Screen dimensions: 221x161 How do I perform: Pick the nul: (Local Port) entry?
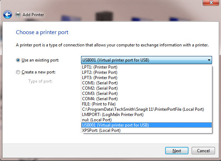click(x=147, y=120)
